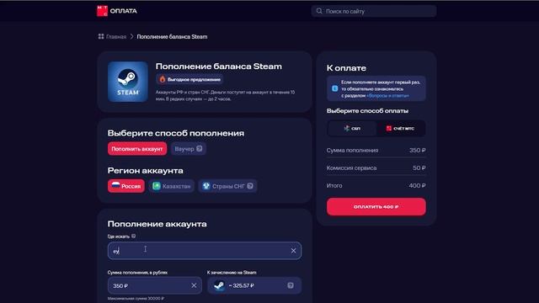539x303 pixels.
Task: Choose Страны СНГ as account region
Action: point(227,186)
